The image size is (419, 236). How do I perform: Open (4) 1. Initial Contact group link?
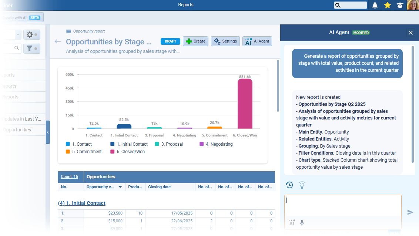[82, 203]
